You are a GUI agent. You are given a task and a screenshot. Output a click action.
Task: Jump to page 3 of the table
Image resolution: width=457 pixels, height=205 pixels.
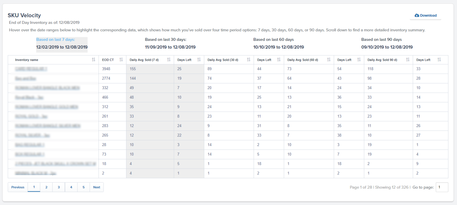click(59, 187)
